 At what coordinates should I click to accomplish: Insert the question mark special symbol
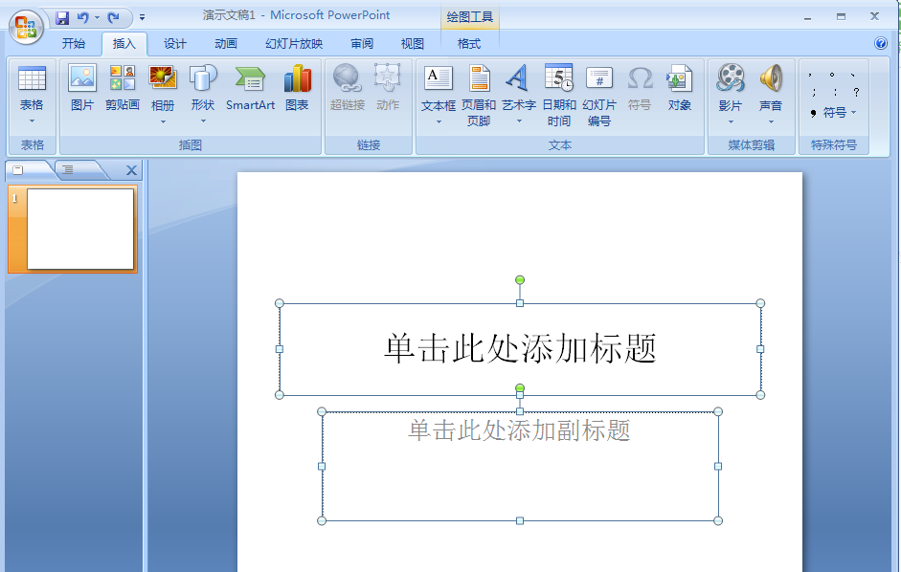pyautogui.click(x=856, y=92)
